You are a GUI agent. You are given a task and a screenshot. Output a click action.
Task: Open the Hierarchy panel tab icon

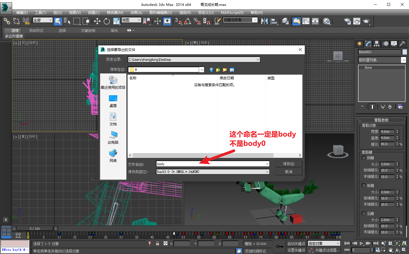(377, 44)
